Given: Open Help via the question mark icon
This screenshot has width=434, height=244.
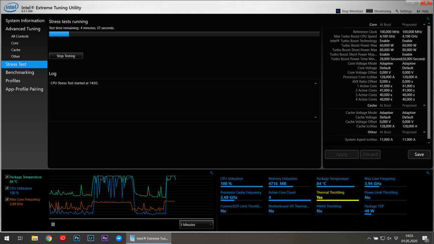Looking at the screenshot, I should click(x=418, y=11).
